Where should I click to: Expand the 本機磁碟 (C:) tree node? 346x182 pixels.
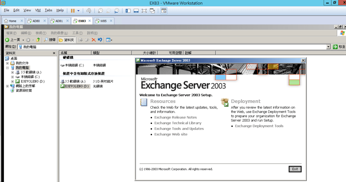tap(13, 77)
